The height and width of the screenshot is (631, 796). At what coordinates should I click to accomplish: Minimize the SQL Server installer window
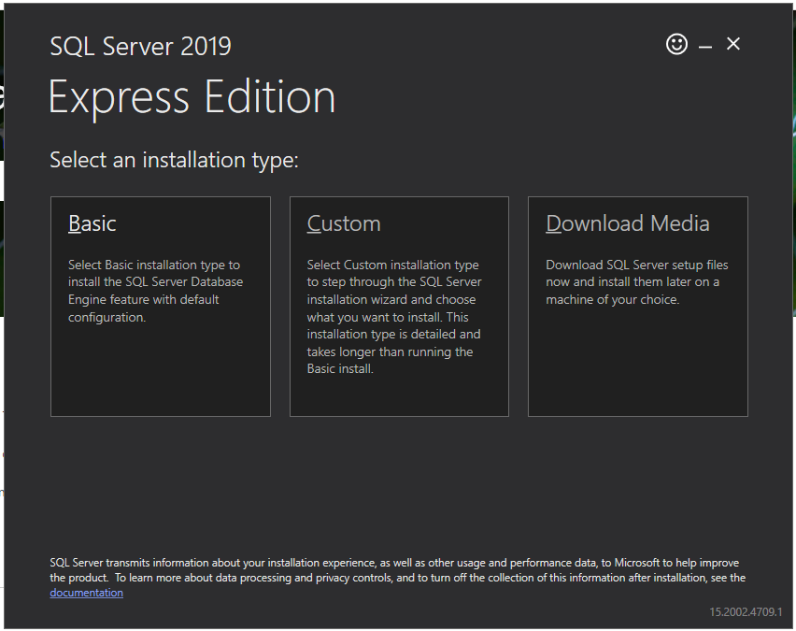click(x=705, y=46)
